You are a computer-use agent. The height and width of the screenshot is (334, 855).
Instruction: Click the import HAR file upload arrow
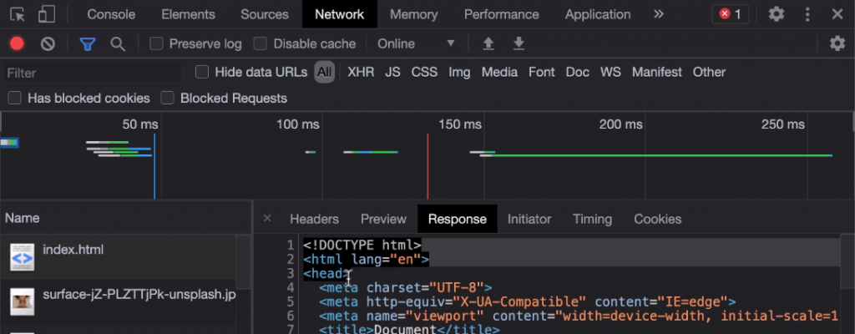[488, 43]
